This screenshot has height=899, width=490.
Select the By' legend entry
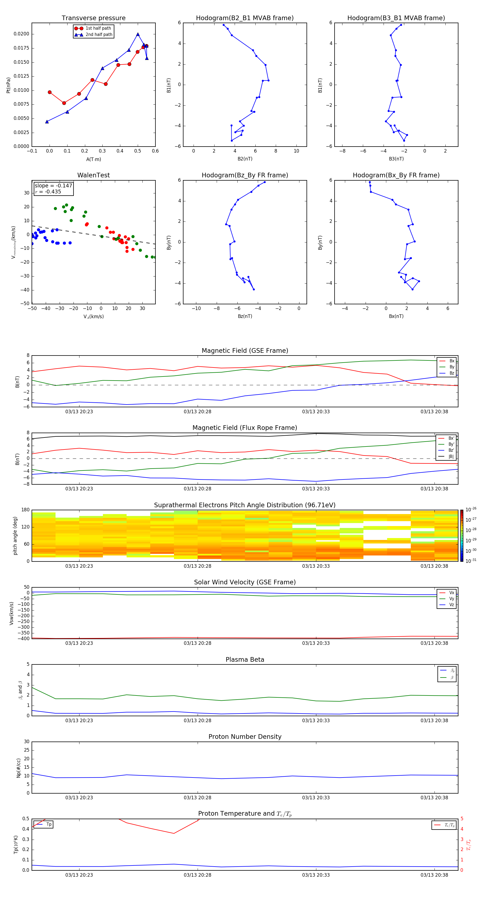(x=446, y=444)
